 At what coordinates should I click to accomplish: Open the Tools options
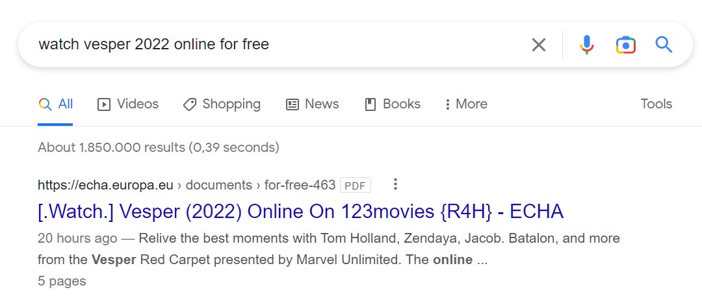656,104
